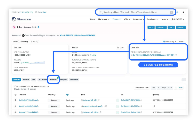Click the help icon above eye column
The width and height of the screenshot is (196, 125).
(x=15, y=95)
